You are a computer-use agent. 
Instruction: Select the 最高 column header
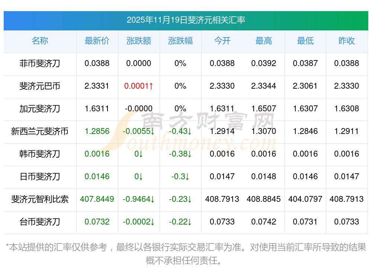click(x=263, y=41)
